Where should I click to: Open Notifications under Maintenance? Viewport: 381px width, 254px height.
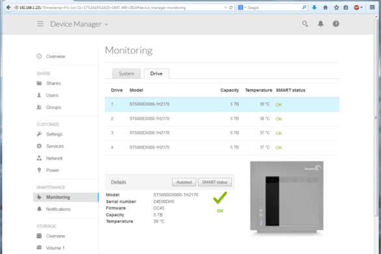pos(58,209)
